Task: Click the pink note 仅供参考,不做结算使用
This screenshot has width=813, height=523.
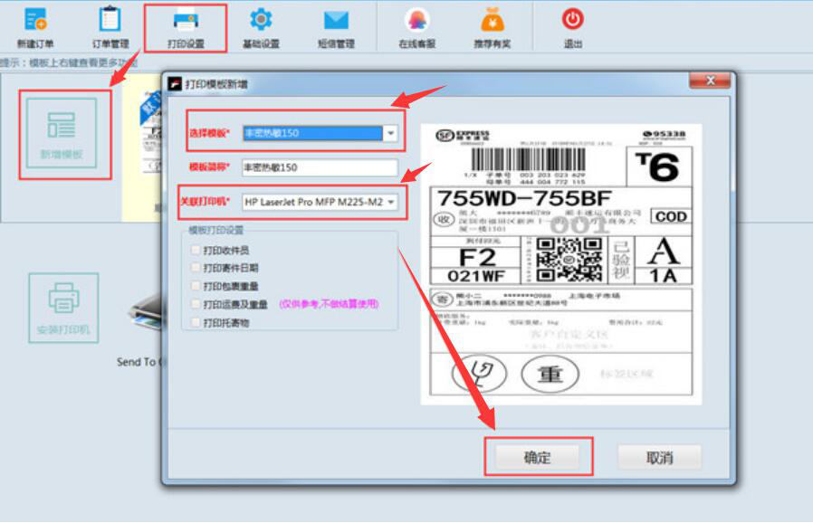Action: [329, 304]
